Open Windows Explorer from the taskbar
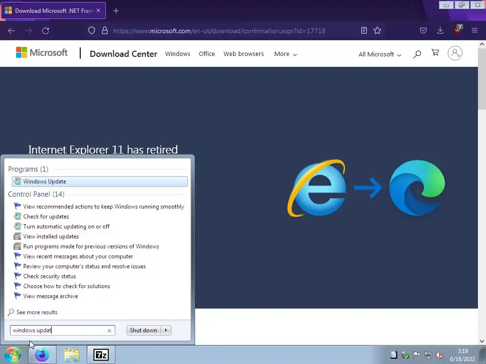Viewport: 486px width, 364px height. coord(72,355)
